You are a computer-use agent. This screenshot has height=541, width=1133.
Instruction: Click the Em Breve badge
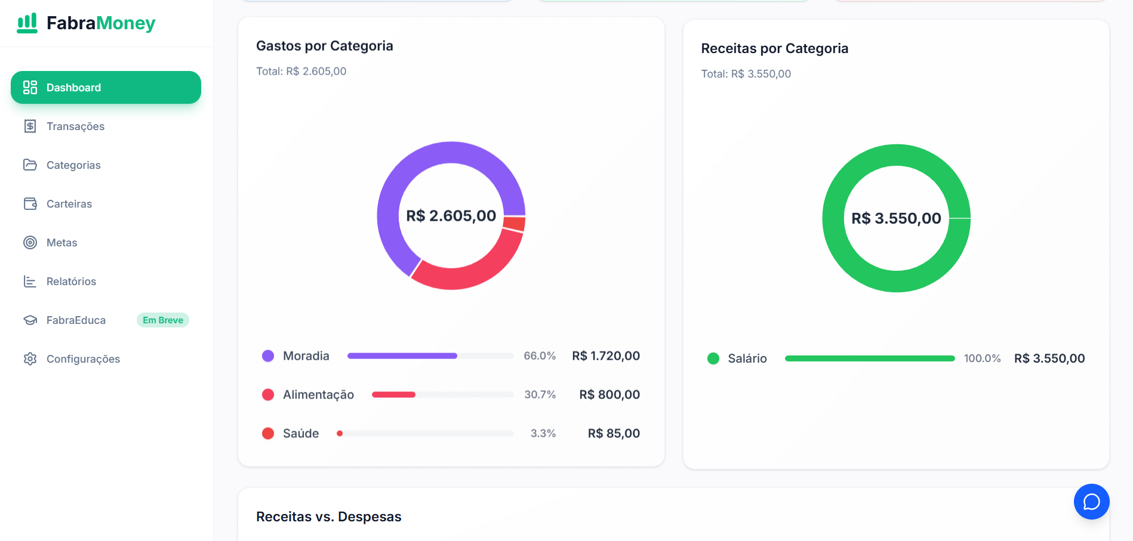coord(162,320)
